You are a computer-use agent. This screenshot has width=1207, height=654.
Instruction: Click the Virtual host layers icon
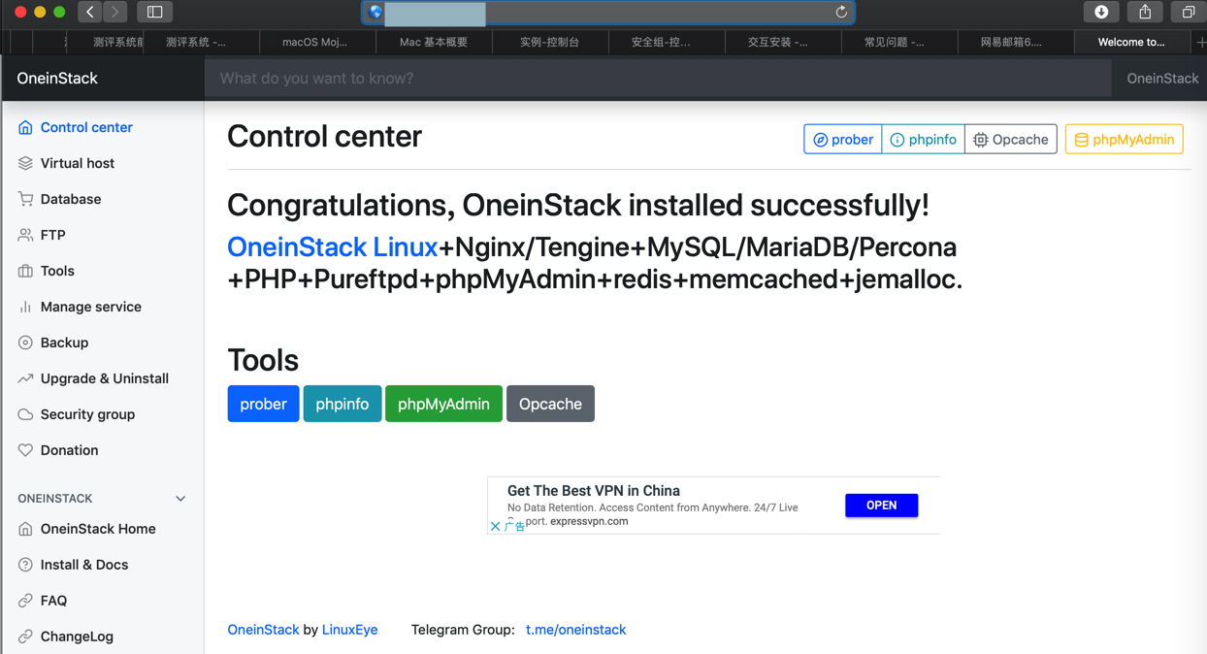[25, 163]
